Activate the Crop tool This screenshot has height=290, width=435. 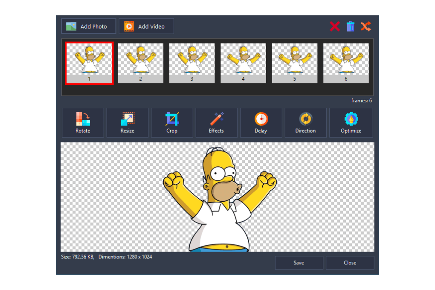point(172,123)
